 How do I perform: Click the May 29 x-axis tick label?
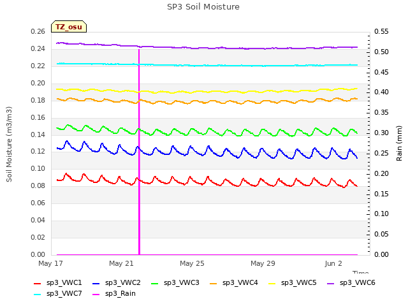coord(263,263)
